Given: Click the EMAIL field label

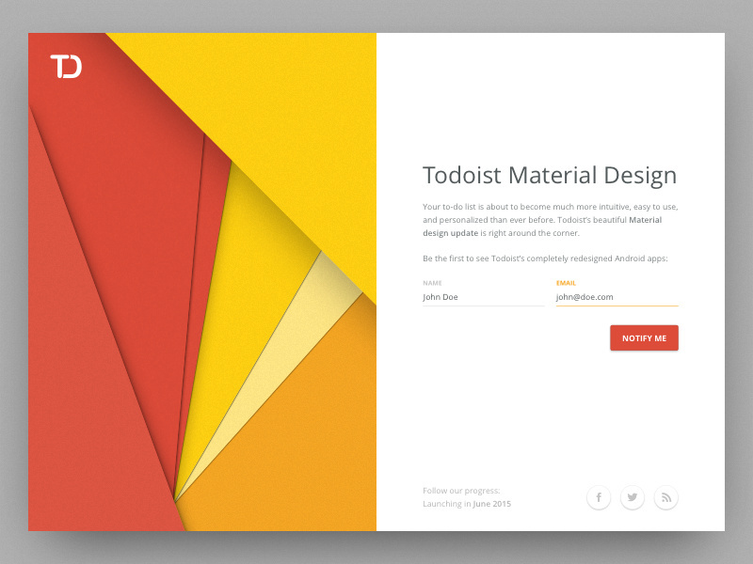Looking at the screenshot, I should pos(566,283).
